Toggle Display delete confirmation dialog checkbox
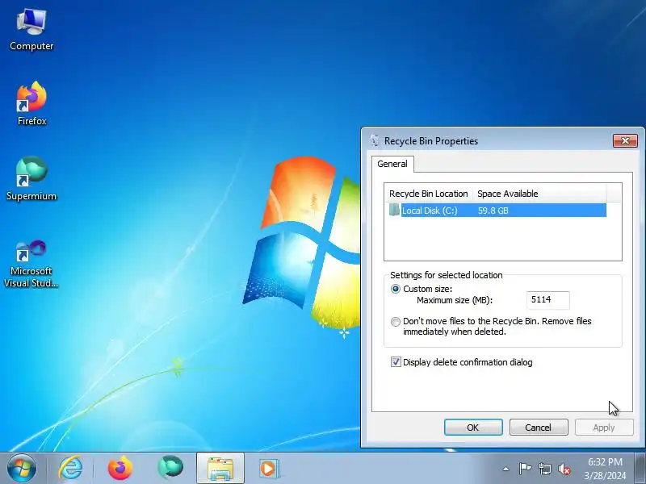This screenshot has width=646, height=484. pos(396,362)
